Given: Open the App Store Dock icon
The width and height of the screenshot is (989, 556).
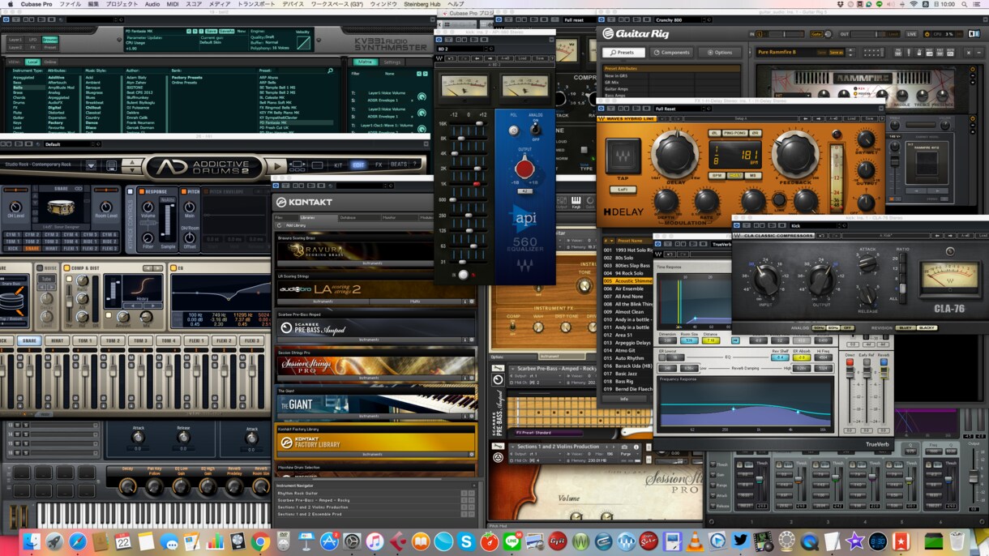Looking at the screenshot, I should 329,541.
